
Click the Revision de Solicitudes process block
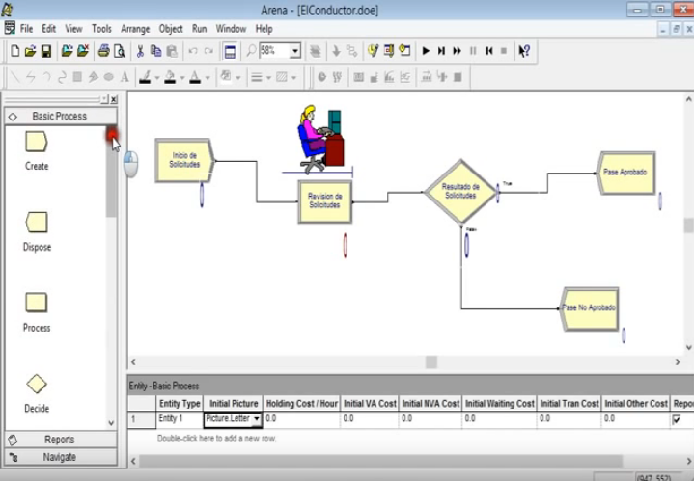[324, 201]
